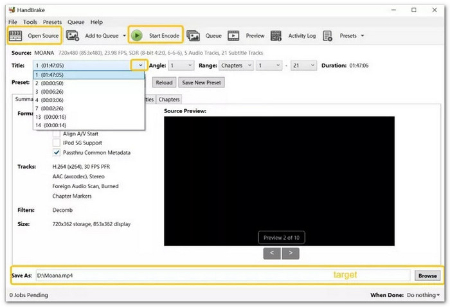Click the 720x362 storage size text
This screenshot has height=307, width=450.
[91, 224]
